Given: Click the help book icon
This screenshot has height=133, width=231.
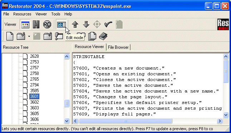Looking at the screenshot, I should coord(103,36).
